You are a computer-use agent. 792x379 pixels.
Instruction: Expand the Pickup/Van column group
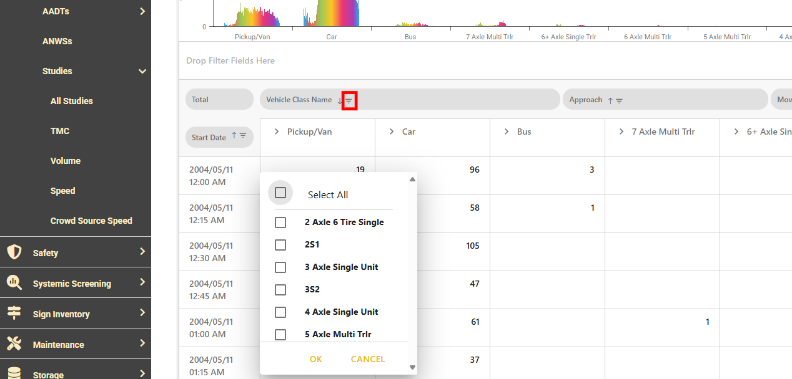pyautogui.click(x=277, y=132)
